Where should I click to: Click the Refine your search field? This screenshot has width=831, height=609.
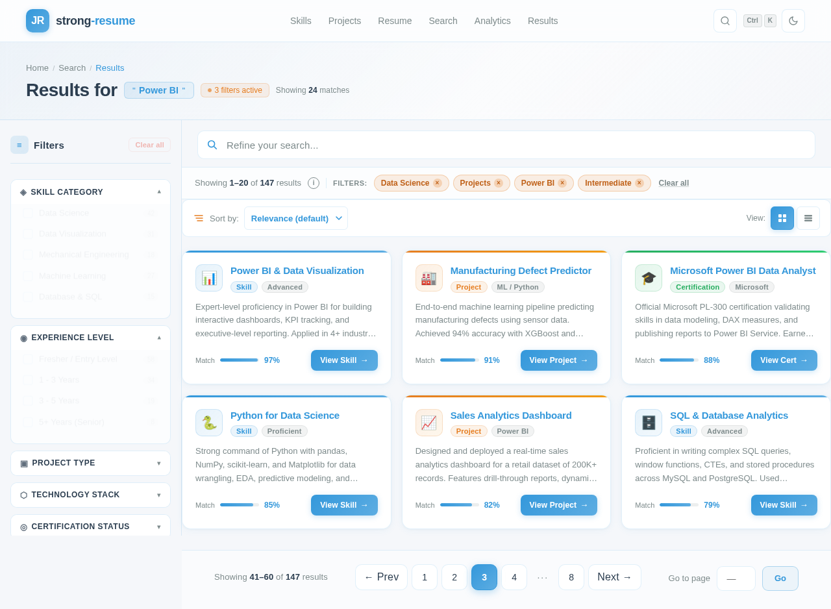[x=506, y=145]
